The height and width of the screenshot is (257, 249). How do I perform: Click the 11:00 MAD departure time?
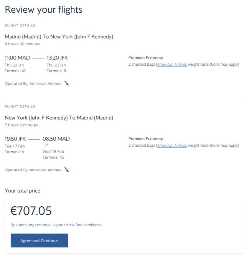(x=17, y=58)
